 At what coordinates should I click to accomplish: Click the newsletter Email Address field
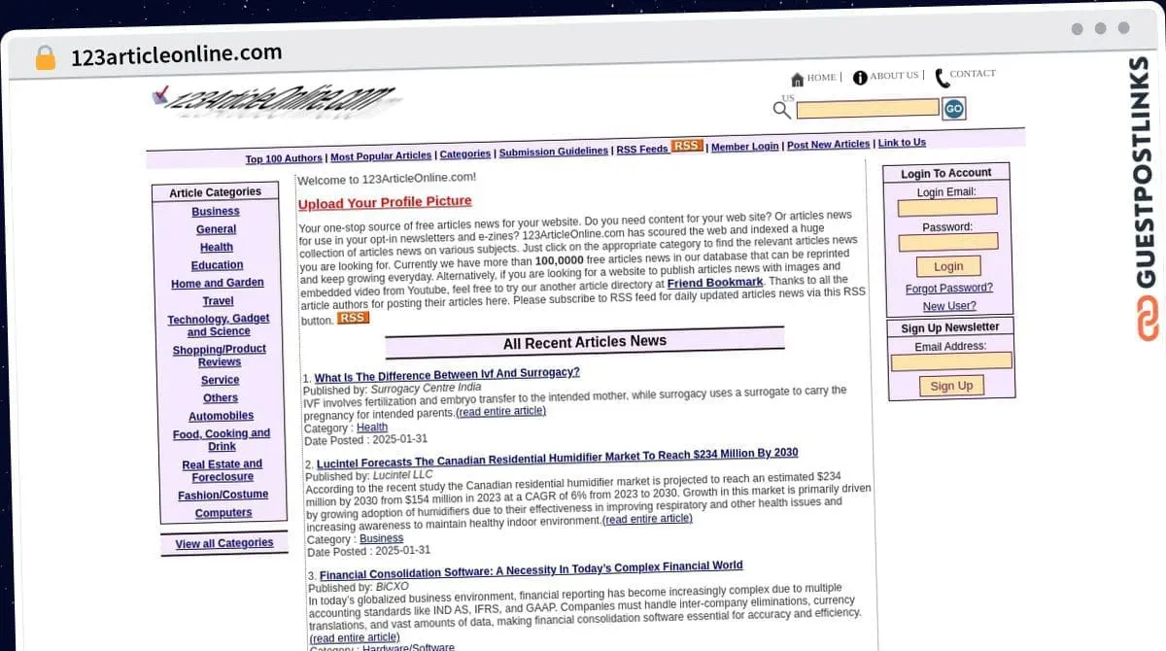coord(951,361)
